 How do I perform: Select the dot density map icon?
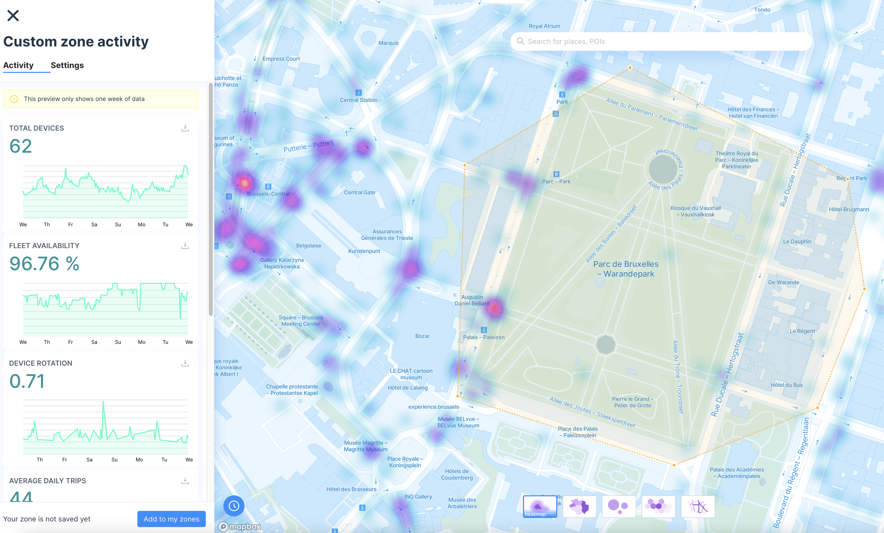pyautogui.click(x=619, y=508)
